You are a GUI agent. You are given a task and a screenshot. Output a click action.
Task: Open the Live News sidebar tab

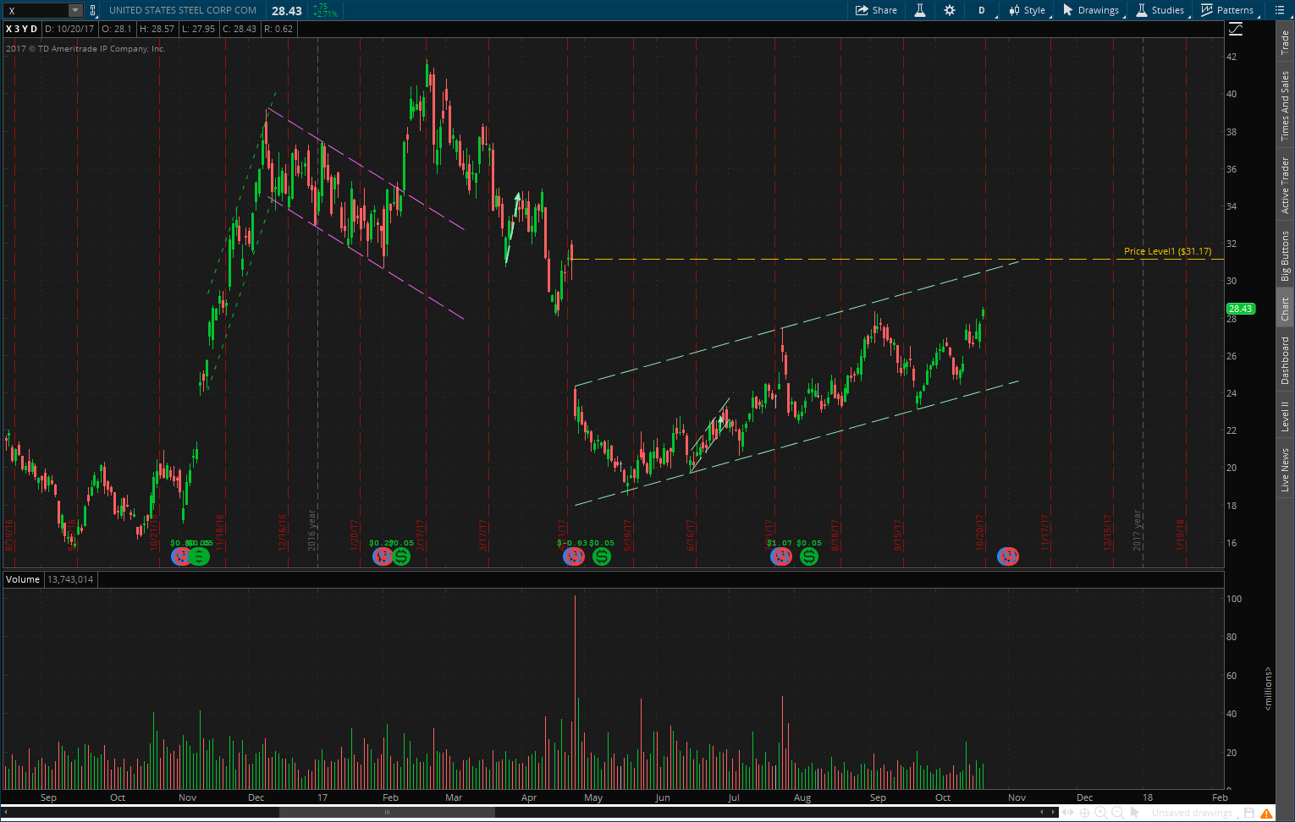coord(1285,470)
